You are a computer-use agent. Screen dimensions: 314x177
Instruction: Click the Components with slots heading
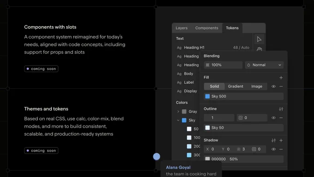click(50, 27)
